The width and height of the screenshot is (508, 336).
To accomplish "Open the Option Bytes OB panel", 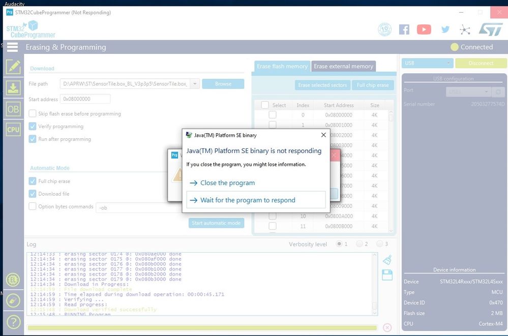I will pyautogui.click(x=13, y=109).
